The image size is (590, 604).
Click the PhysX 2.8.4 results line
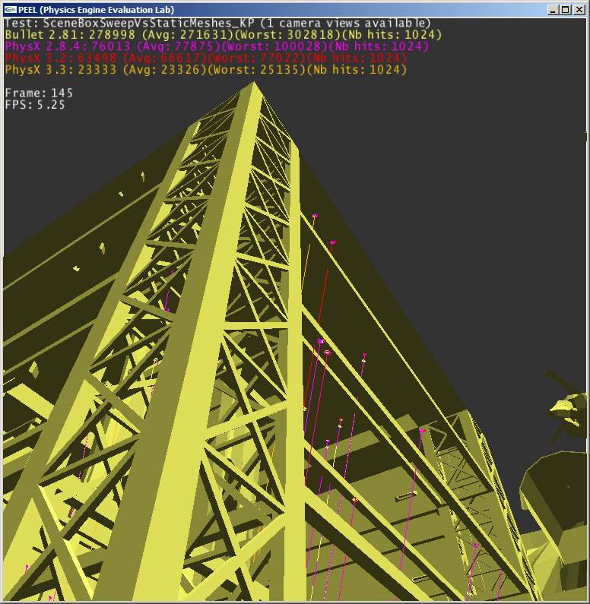217,46
